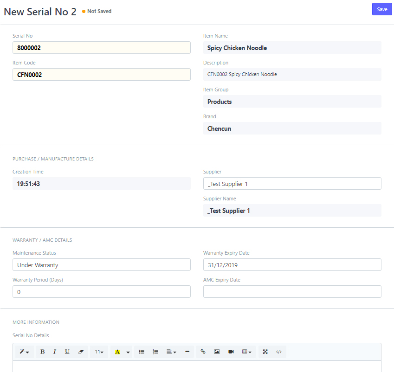Toggle bold formatting in editor
This screenshot has width=394, height=372.
[43, 352]
